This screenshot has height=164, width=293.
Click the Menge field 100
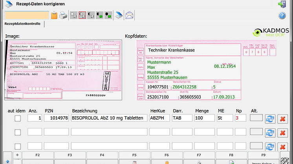coord(204,118)
